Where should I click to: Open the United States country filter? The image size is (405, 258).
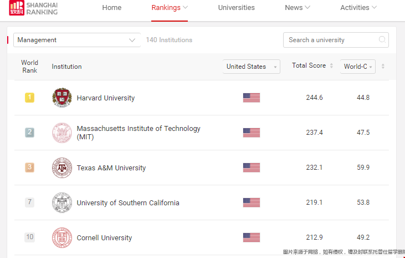252,67
